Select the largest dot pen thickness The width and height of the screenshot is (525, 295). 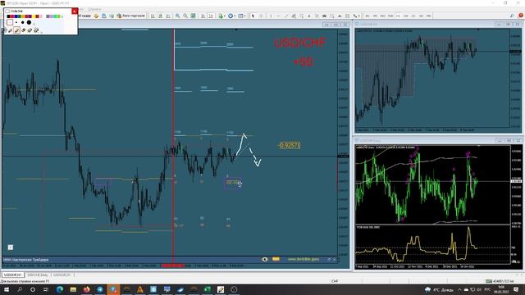[x=30, y=22]
